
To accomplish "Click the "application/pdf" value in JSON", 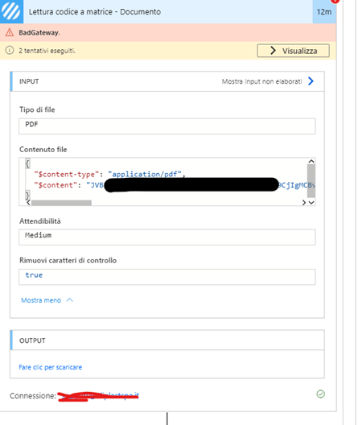I will click(145, 174).
